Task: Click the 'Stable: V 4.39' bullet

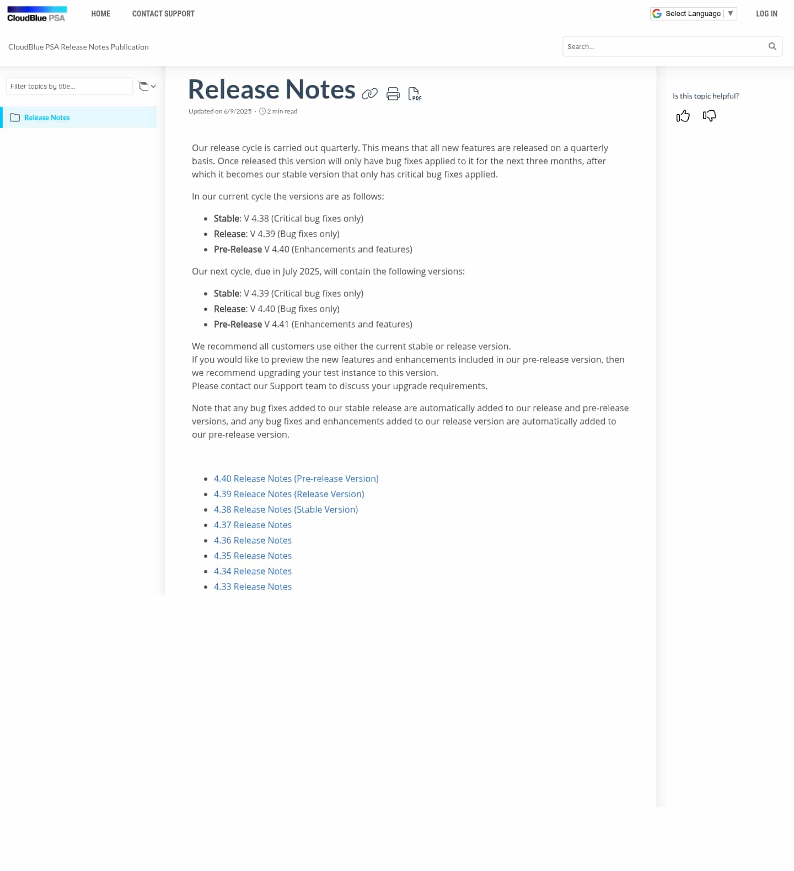Action: click(x=288, y=293)
